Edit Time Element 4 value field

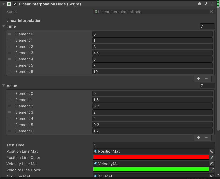[x=152, y=59]
